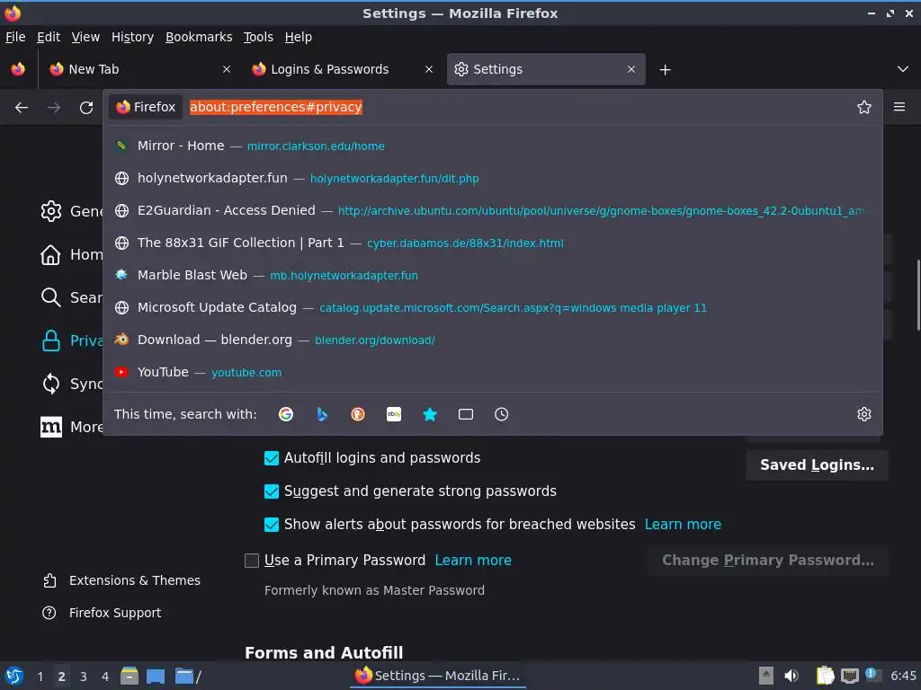Image resolution: width=921 pixels, height=690 pixels.
Task: Click clipboard manager tray icon
Action: (x=826, y=676)
